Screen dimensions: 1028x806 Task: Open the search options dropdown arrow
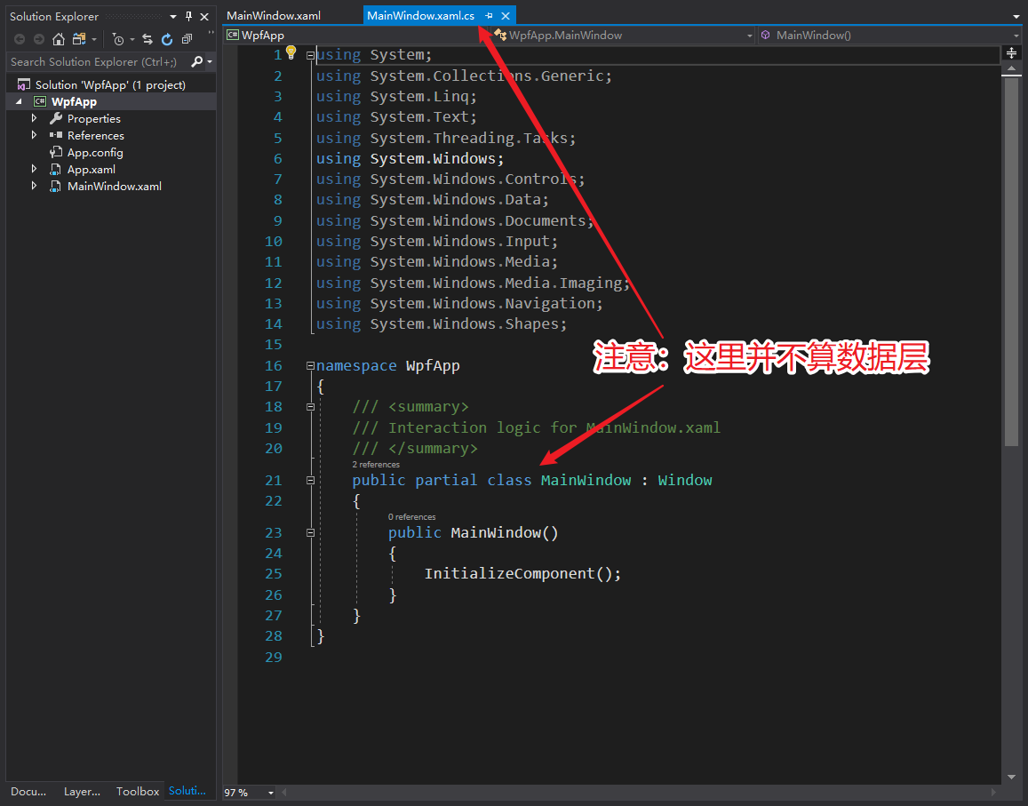[210, 61]
